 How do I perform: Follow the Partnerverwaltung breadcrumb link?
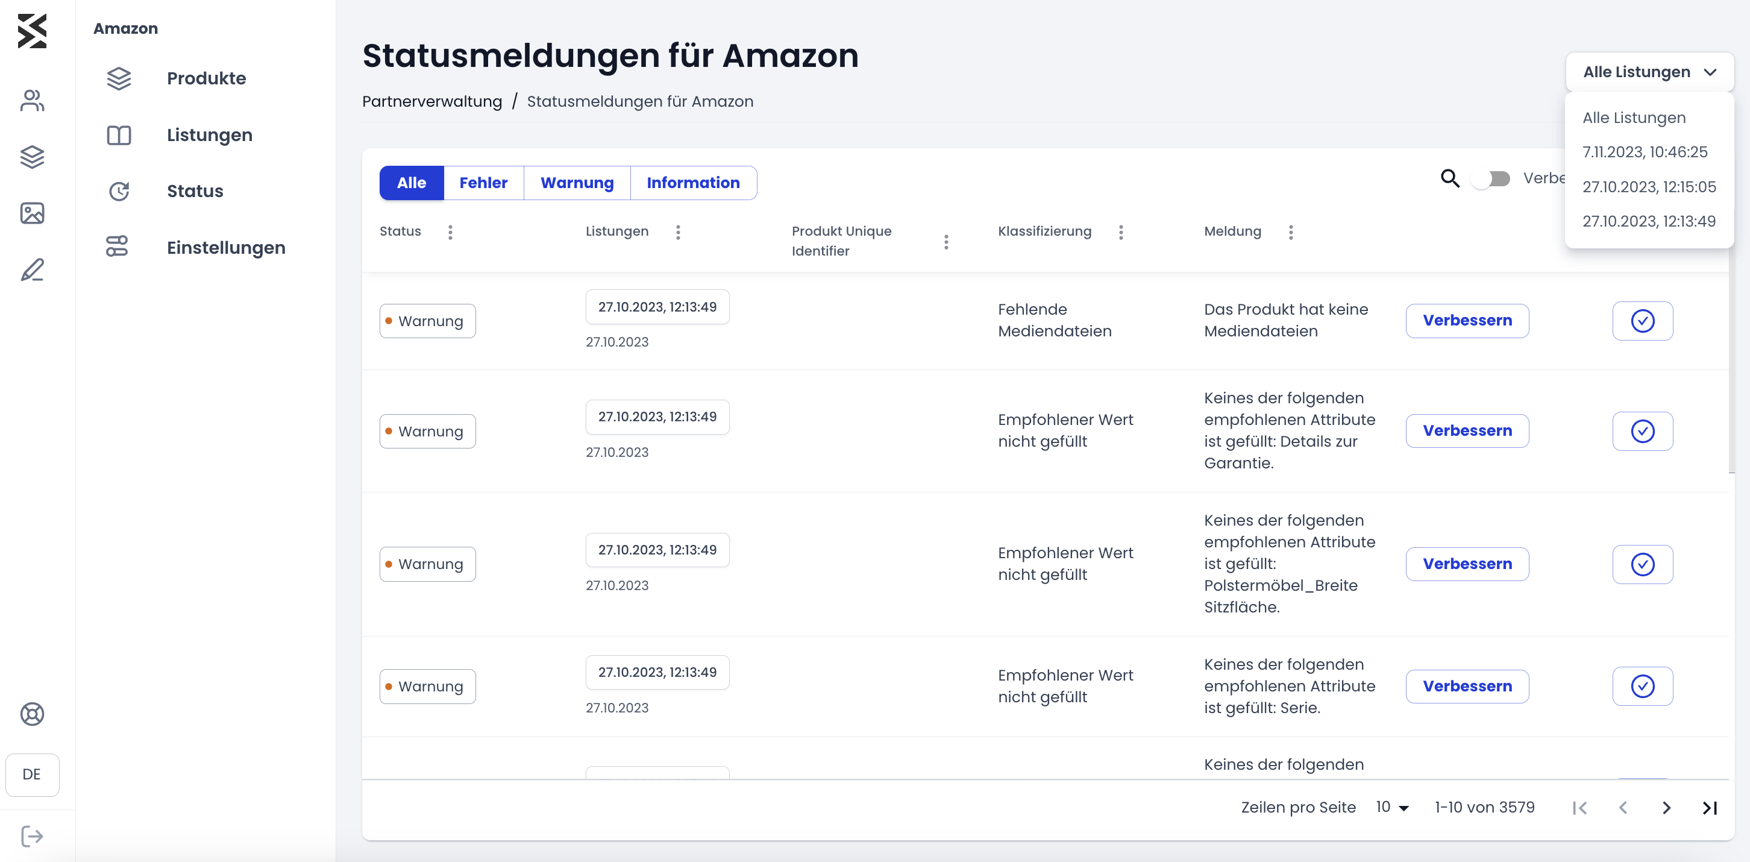tap(432, 101)
